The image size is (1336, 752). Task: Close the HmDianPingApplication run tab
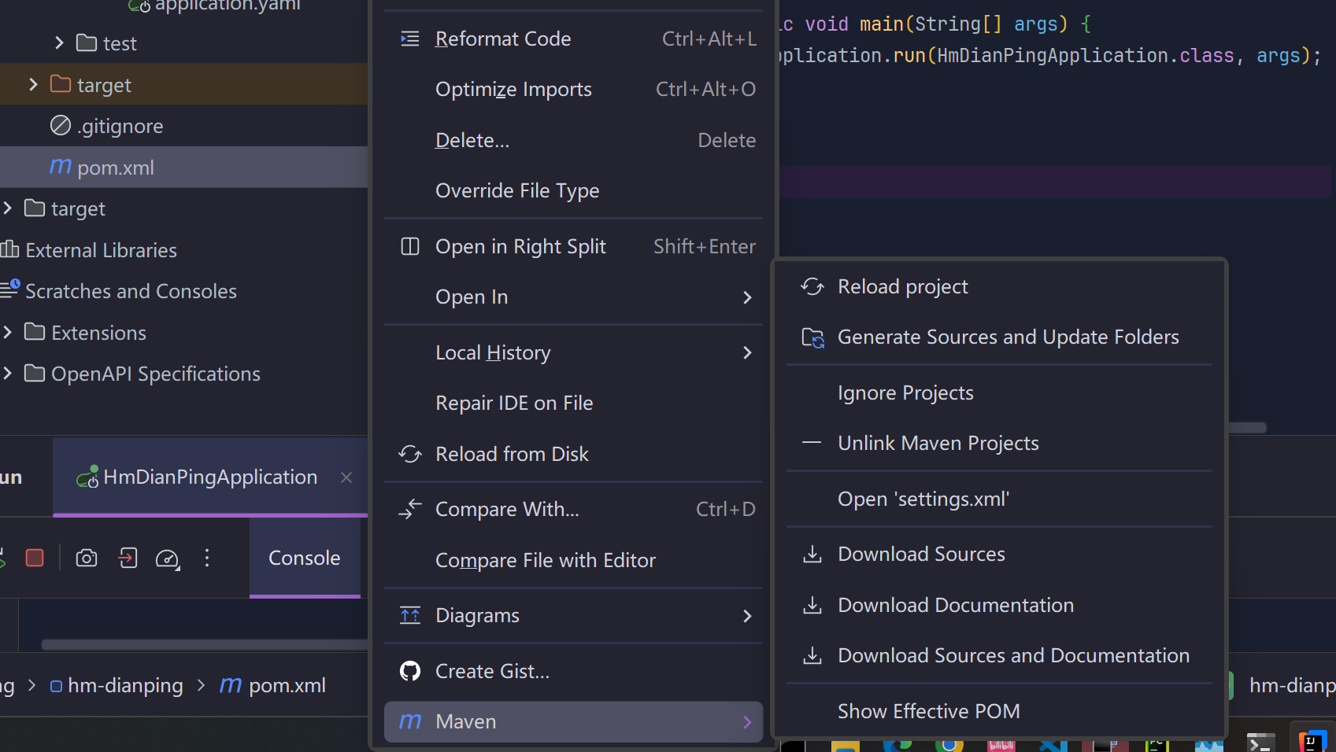346,477
